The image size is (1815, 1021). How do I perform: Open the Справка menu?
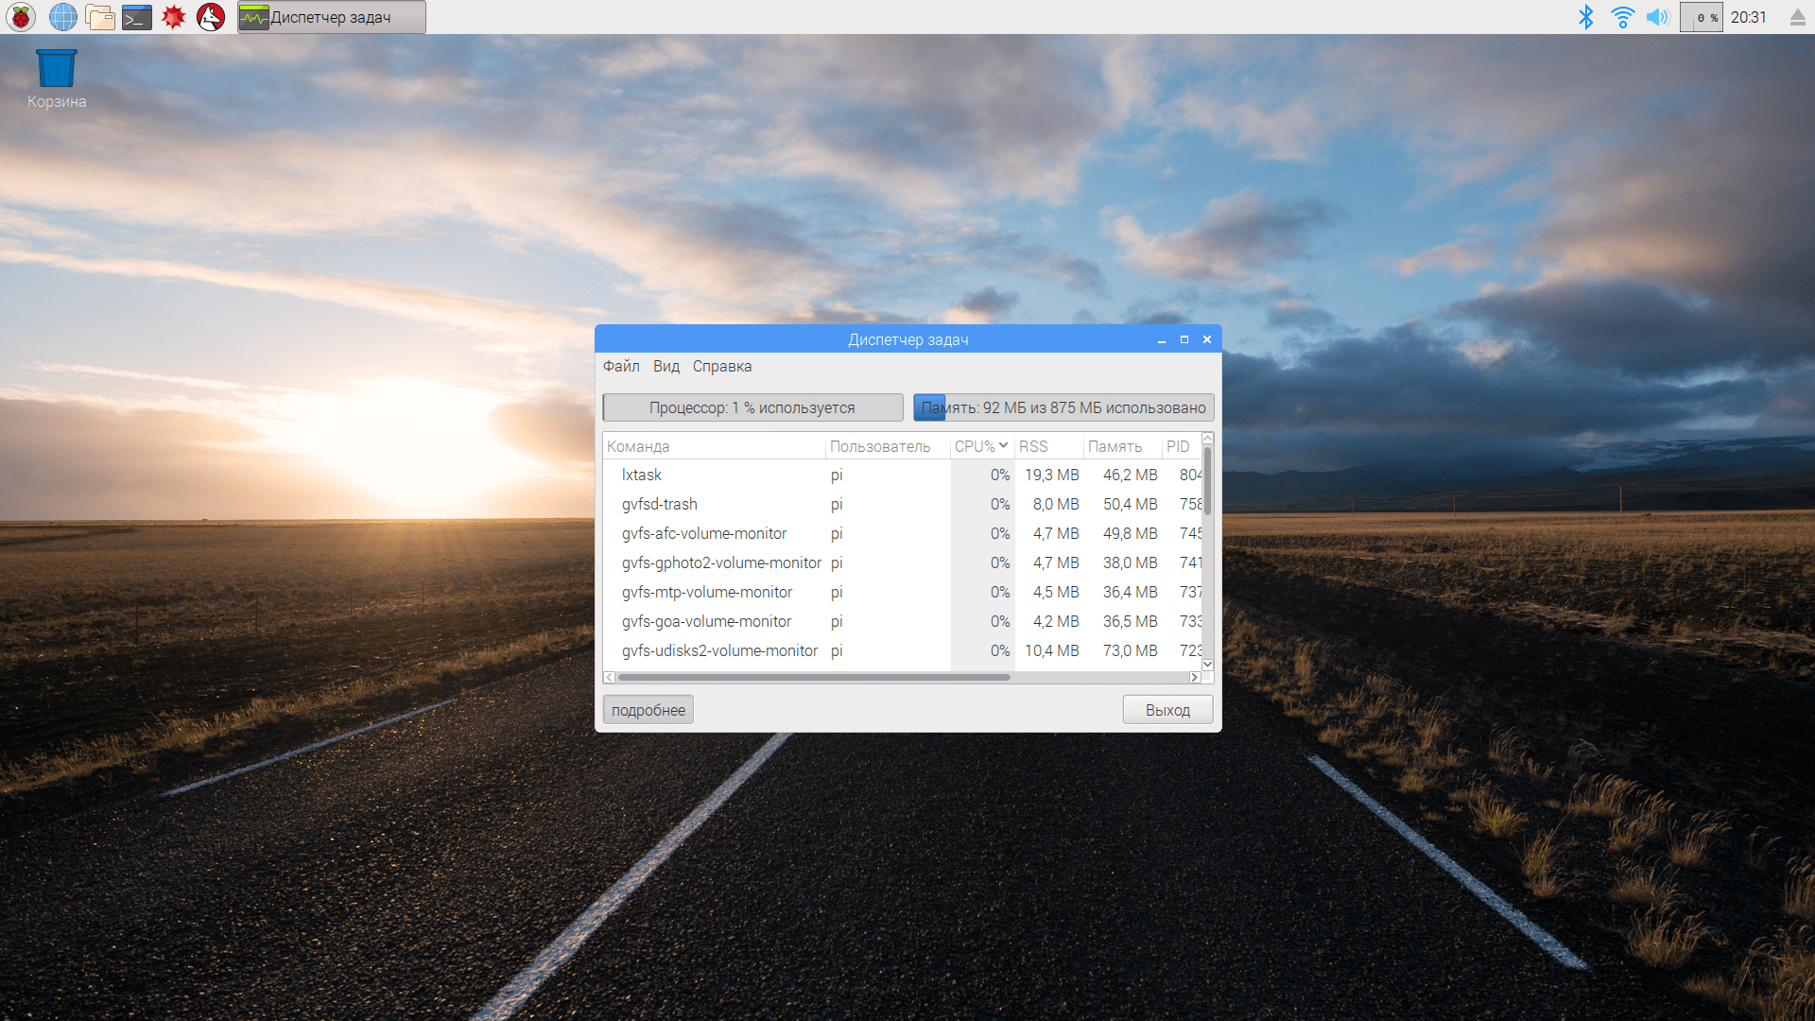(721, 367)
